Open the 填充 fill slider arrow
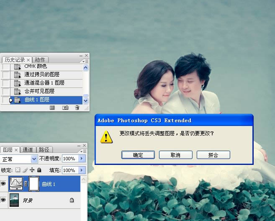275x221 pixels. coord(82,170)
